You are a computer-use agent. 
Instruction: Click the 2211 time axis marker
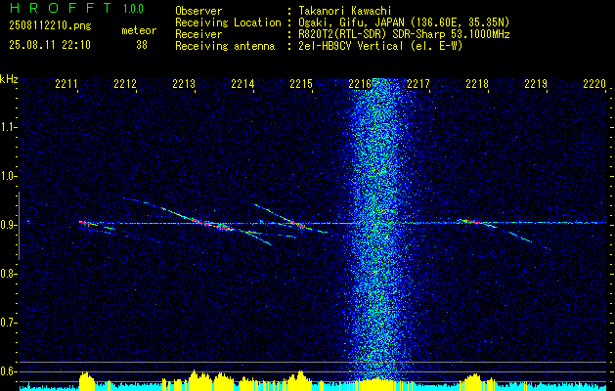(x=66, y=83)
